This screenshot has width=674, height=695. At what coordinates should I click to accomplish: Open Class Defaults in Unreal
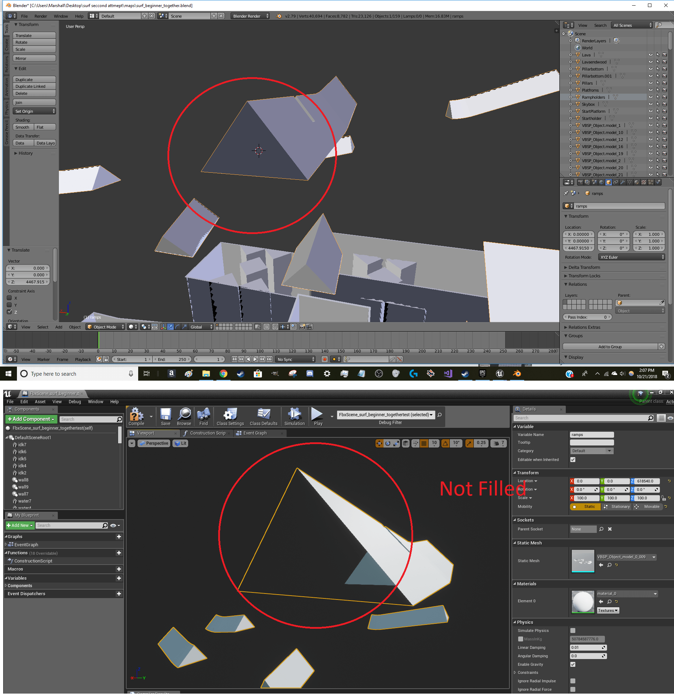click(264, 416)
